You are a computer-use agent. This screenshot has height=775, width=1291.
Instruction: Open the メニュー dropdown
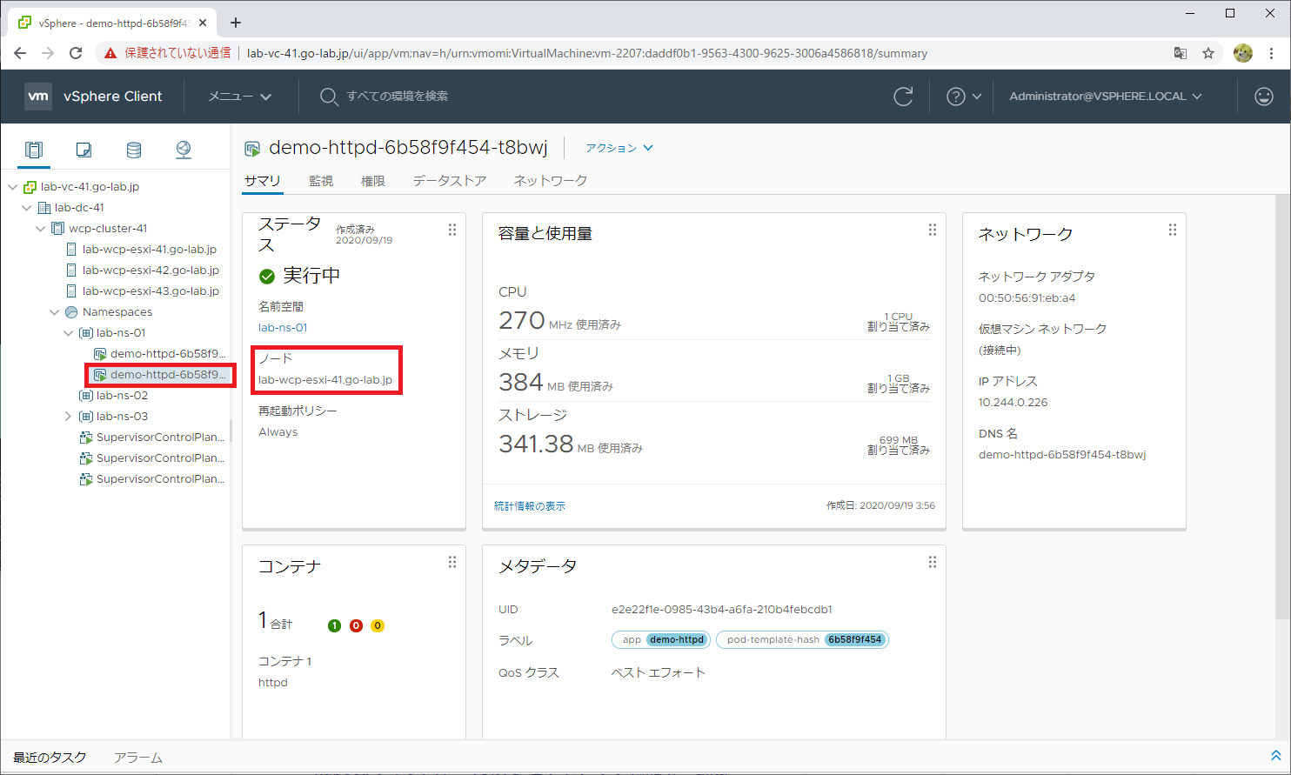[239, 97]
